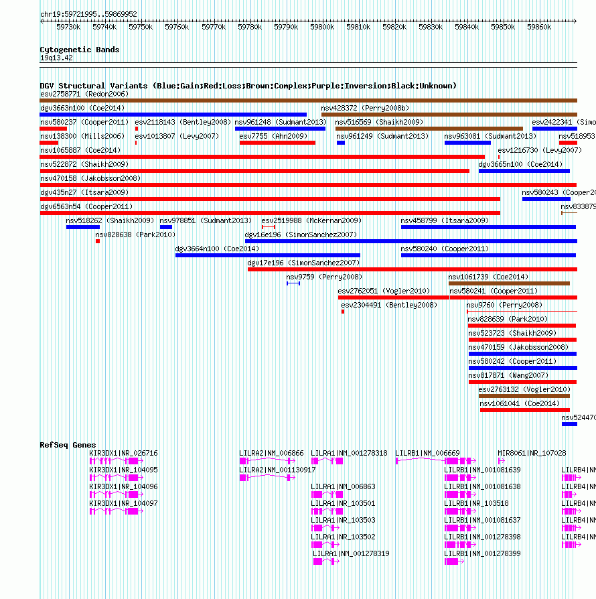The width and height of the screenshot is (596, 599).
Task: Click the nsv9759 (Perry2008) label
Action: coord(324,277)
